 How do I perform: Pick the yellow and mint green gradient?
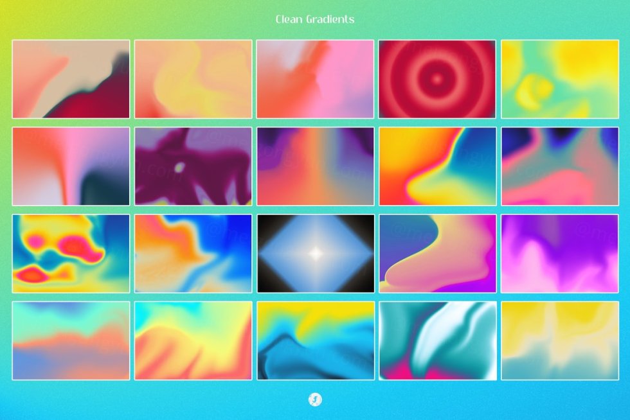[x=559, y=79]
